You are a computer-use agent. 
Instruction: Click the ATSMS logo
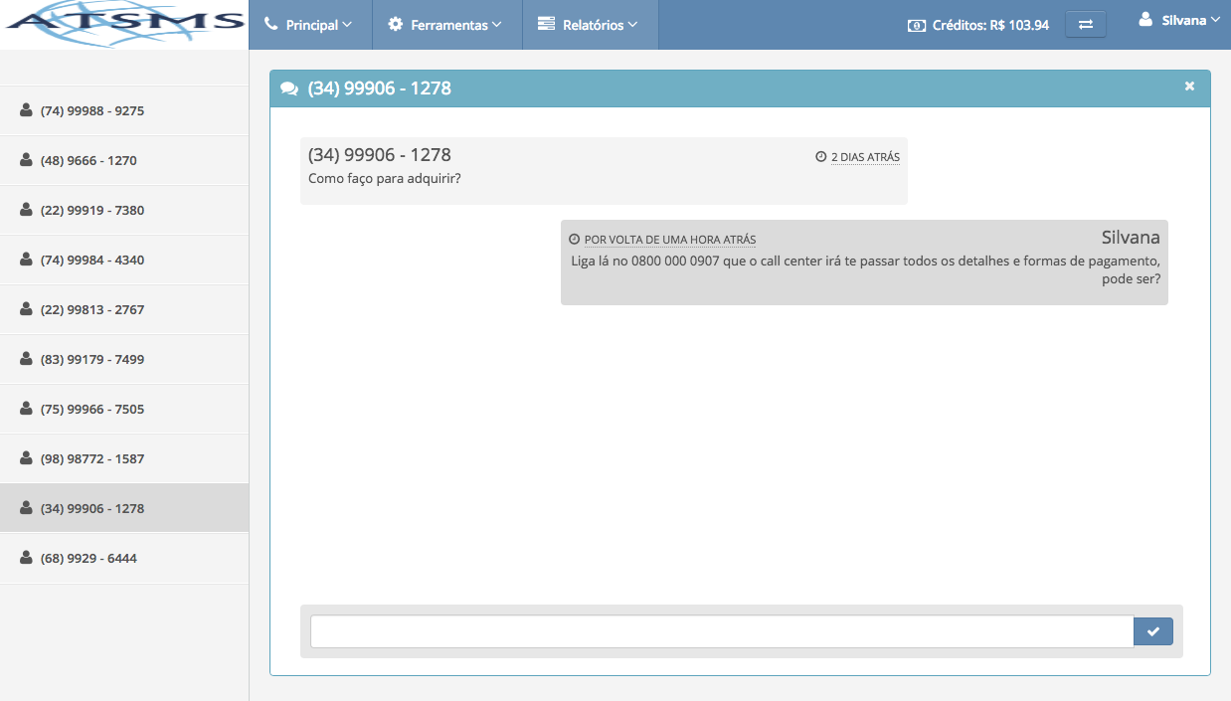(123, 25)
